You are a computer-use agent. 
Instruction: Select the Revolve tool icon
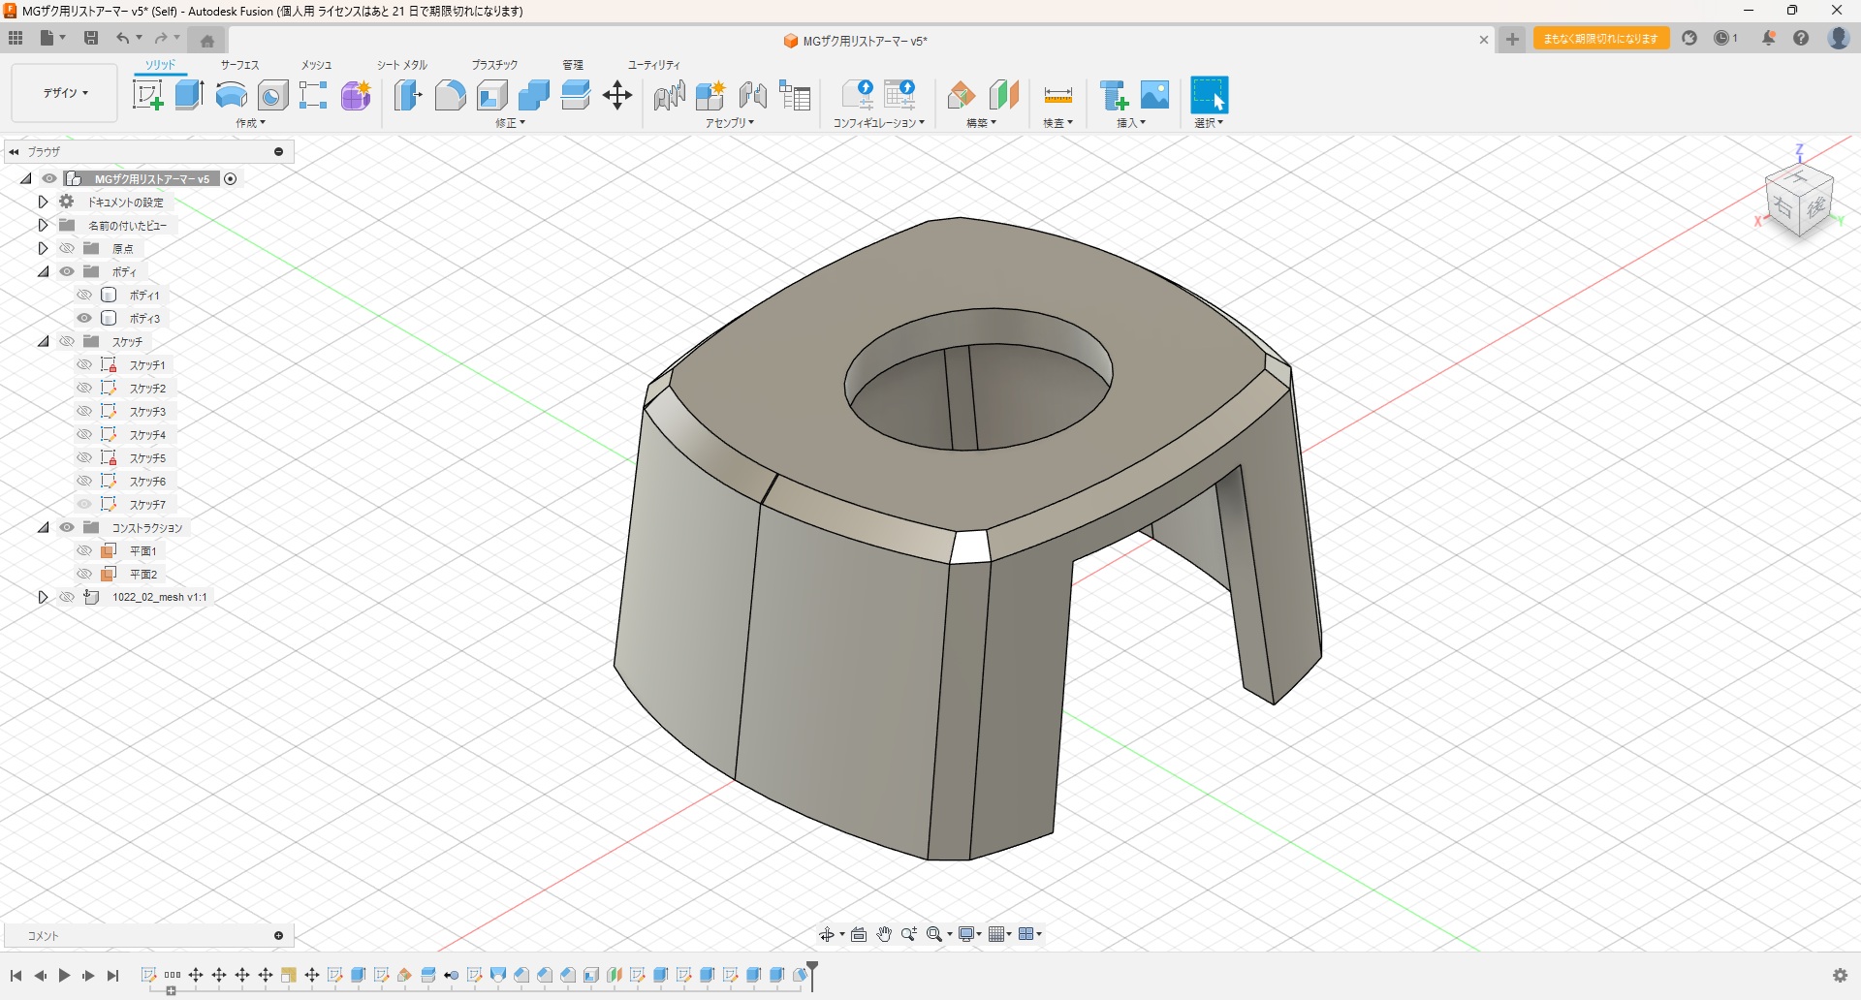pos(231,95)
